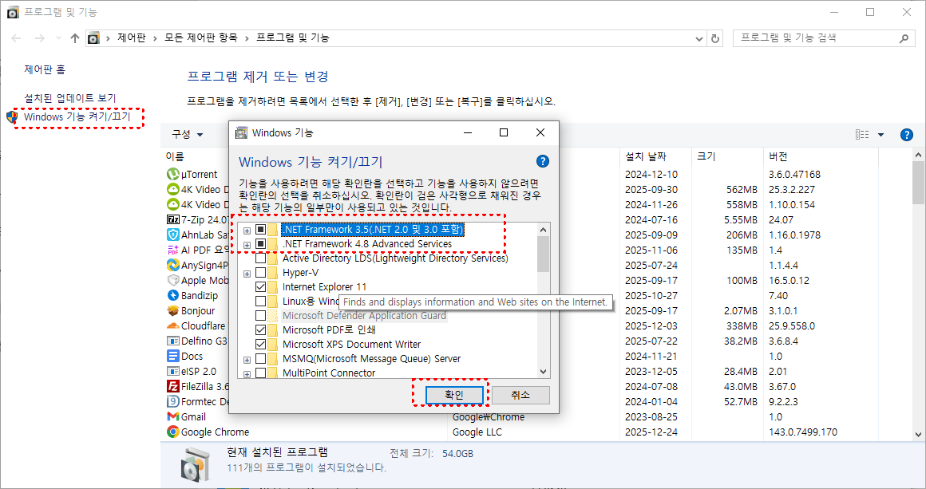Click the search magnifier icon
Viewport: 926px width, 489px height.
click(903, 38)
